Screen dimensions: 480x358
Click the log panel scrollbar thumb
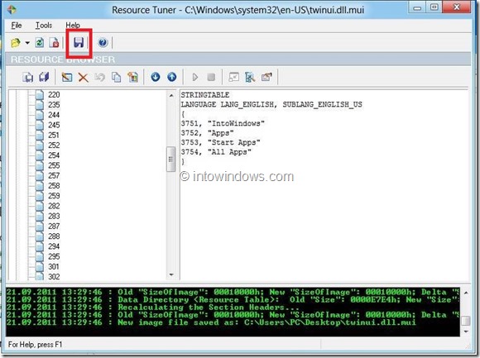(466, 321)
